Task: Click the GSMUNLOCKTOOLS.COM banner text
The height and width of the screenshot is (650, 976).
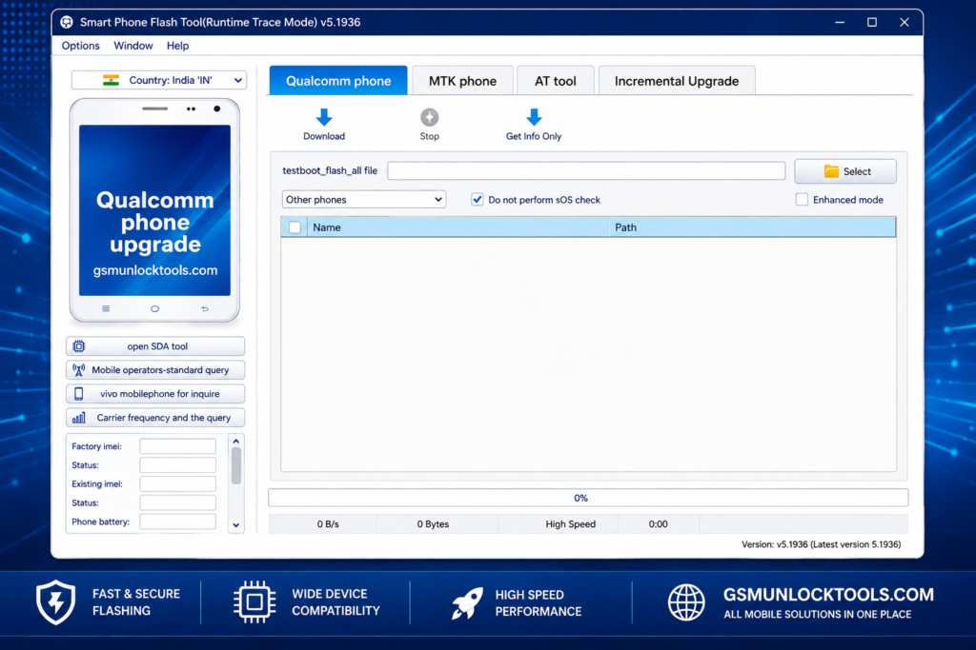Action: pyautogui.click(x=828, y=595)
